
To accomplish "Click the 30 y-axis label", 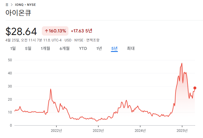I will pos(10,86).
